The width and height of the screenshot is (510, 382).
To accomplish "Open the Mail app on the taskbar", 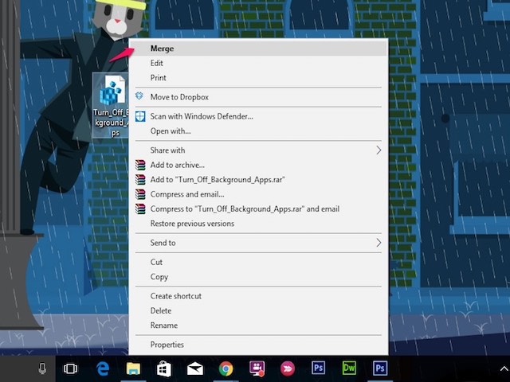I will [194, 369].
